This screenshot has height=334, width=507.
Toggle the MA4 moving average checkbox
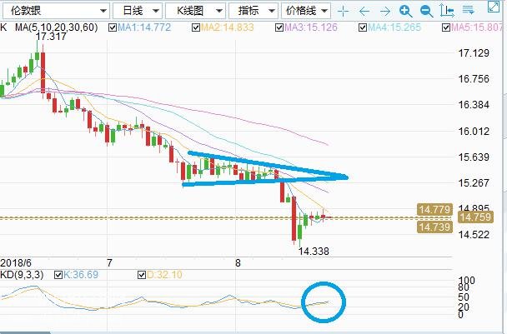(363, 27)
